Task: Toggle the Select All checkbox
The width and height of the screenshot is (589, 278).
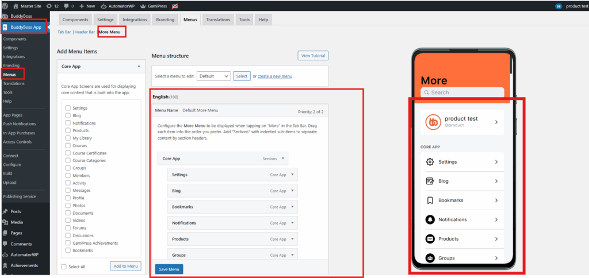Action: pos(64,267)
